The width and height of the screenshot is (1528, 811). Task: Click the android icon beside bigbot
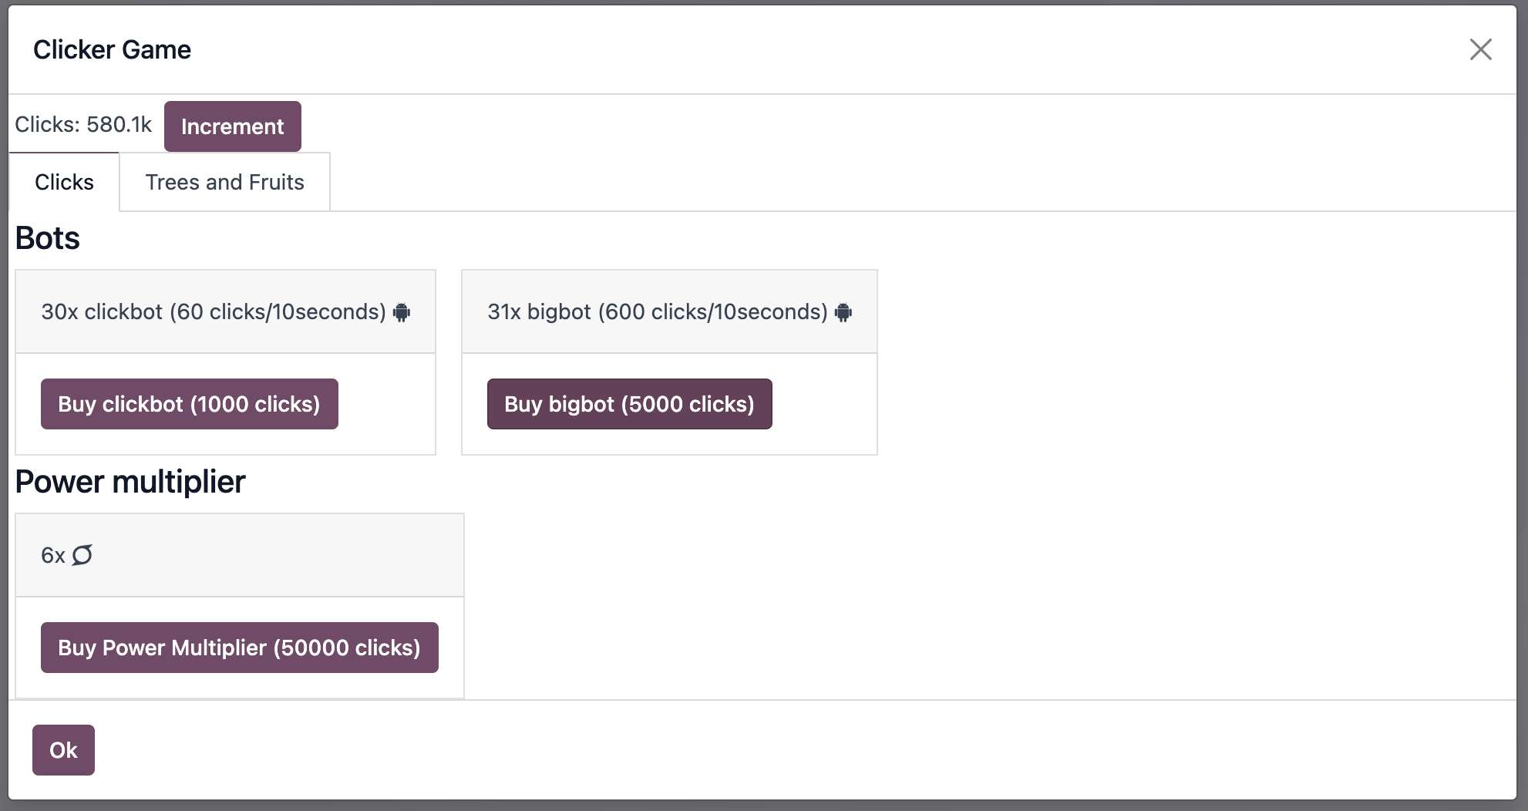(x=843, y=312)
